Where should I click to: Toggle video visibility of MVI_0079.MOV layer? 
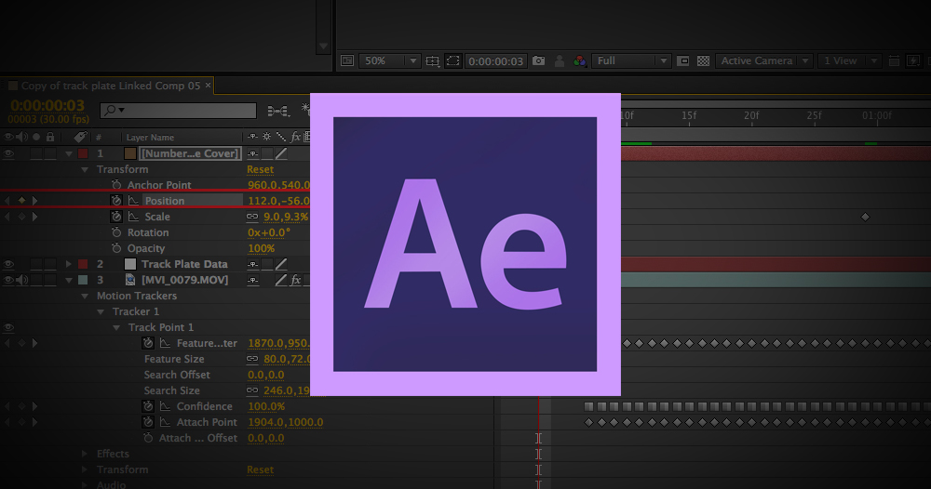(x=8, y=280)
